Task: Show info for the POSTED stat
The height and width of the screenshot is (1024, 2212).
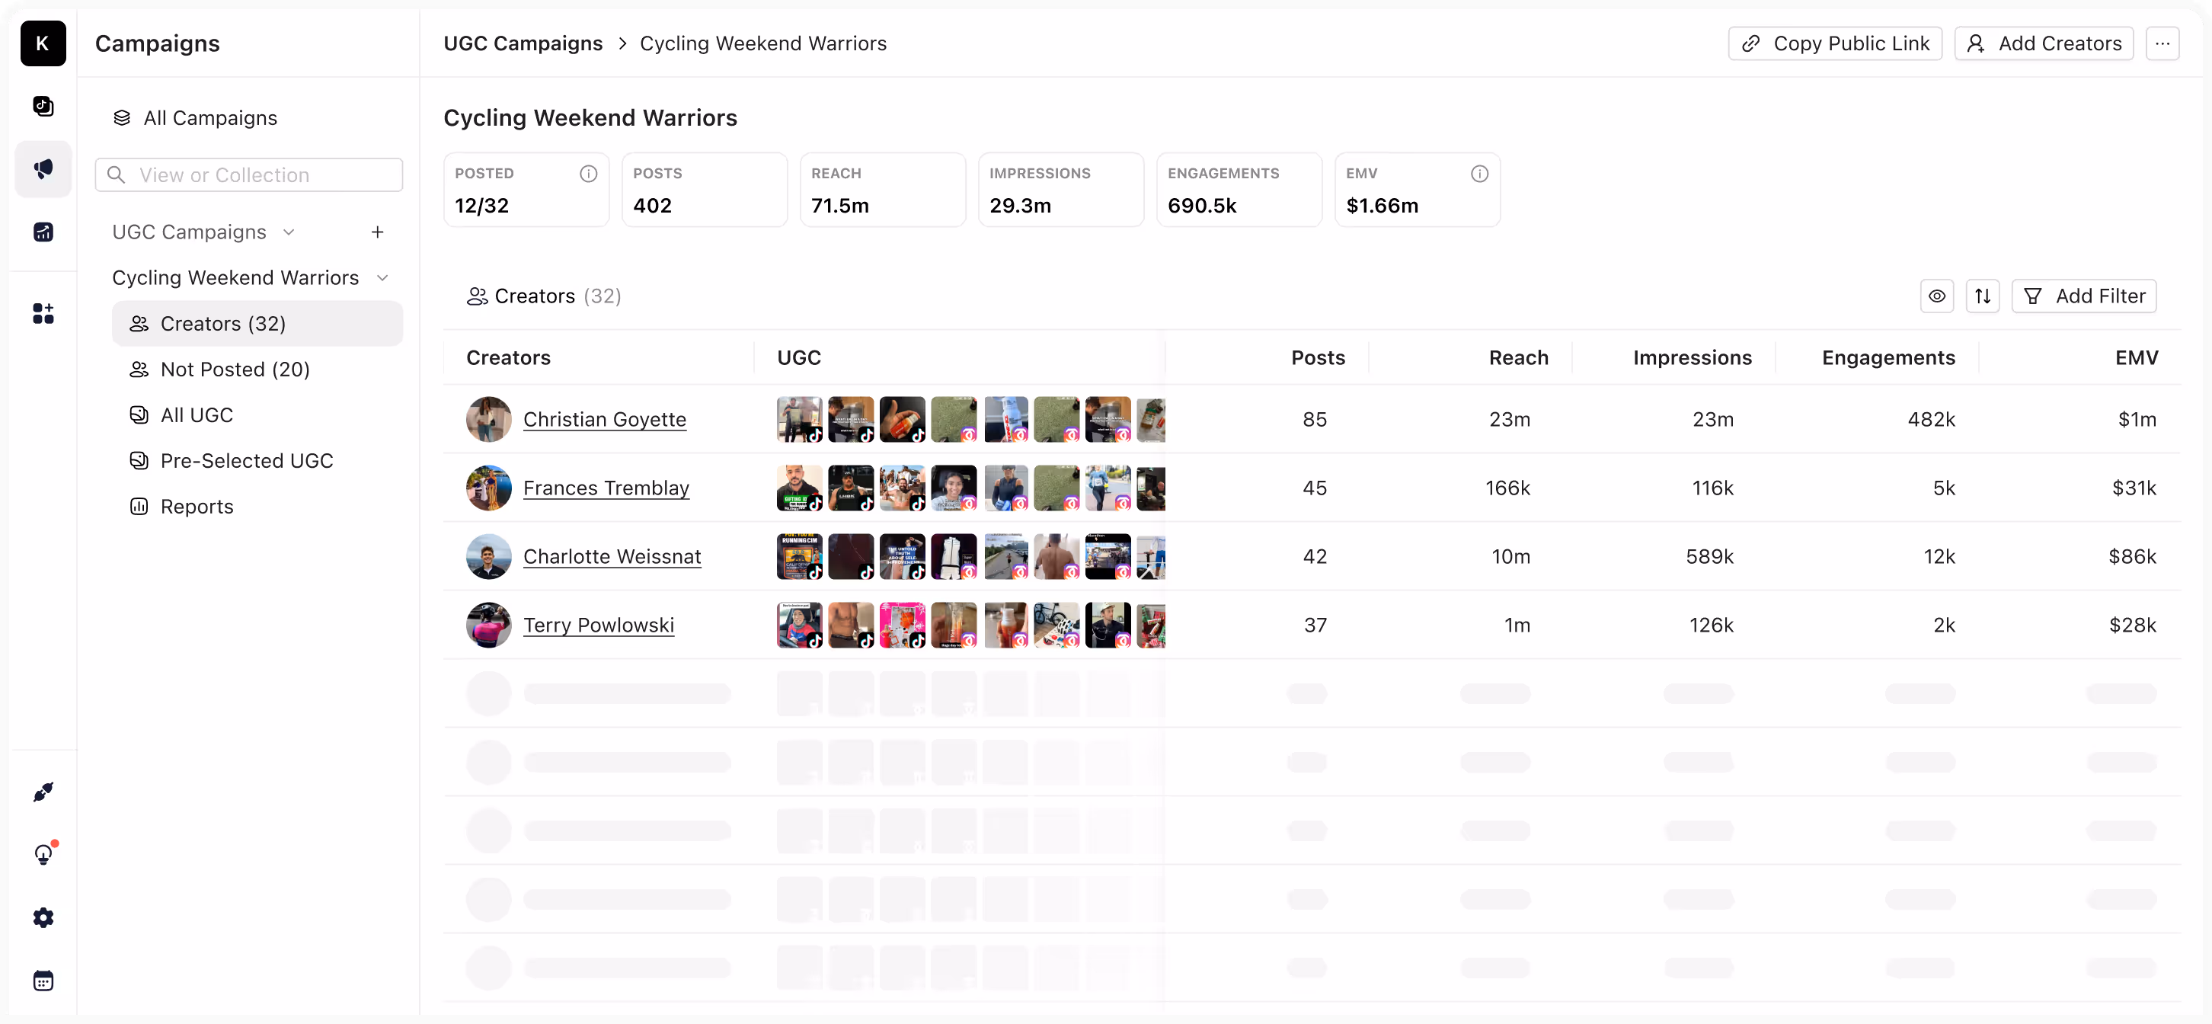Action: 588,174
